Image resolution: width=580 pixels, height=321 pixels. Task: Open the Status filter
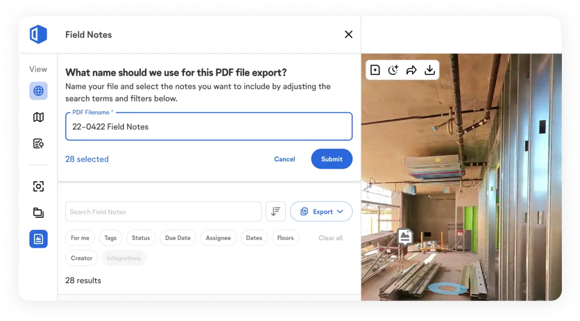click(x=140, y=238)
